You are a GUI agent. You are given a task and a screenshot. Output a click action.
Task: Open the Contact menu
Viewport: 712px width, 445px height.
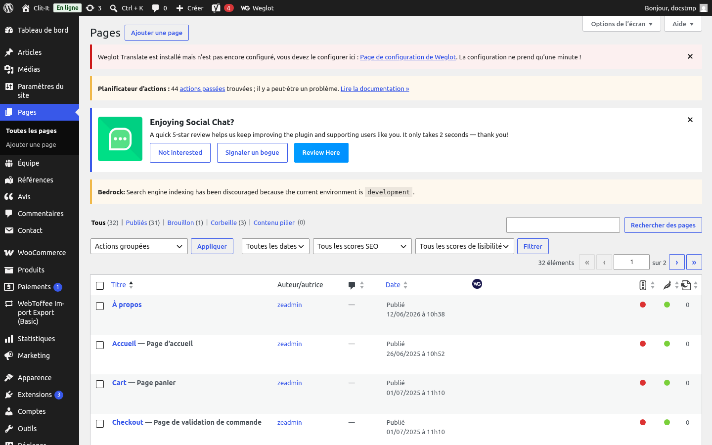[x=40, y=230]
